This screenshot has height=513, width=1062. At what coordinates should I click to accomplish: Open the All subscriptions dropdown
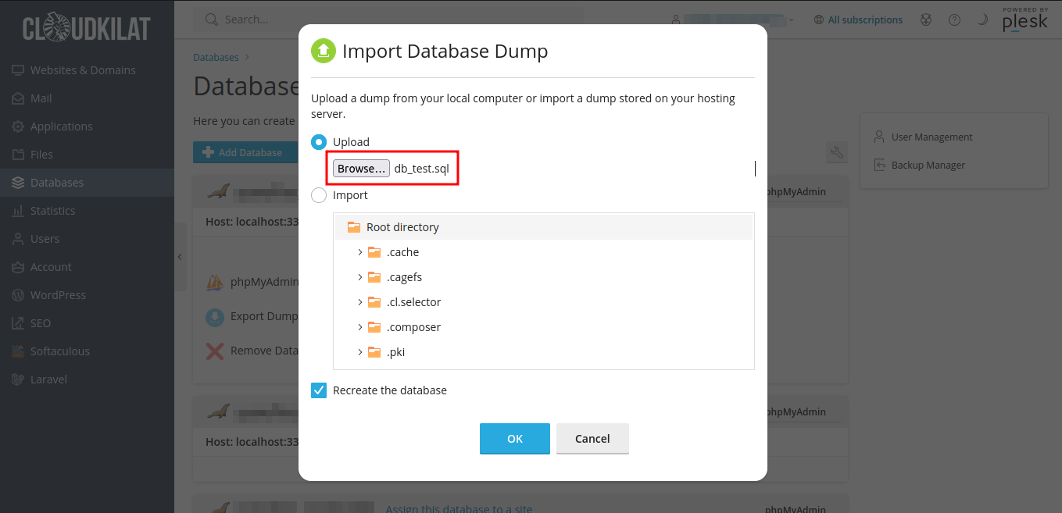click(858, 20)
